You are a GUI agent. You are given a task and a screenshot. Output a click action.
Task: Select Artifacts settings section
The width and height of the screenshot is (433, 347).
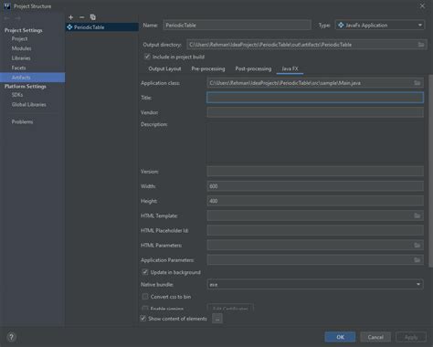coord(32,78)
